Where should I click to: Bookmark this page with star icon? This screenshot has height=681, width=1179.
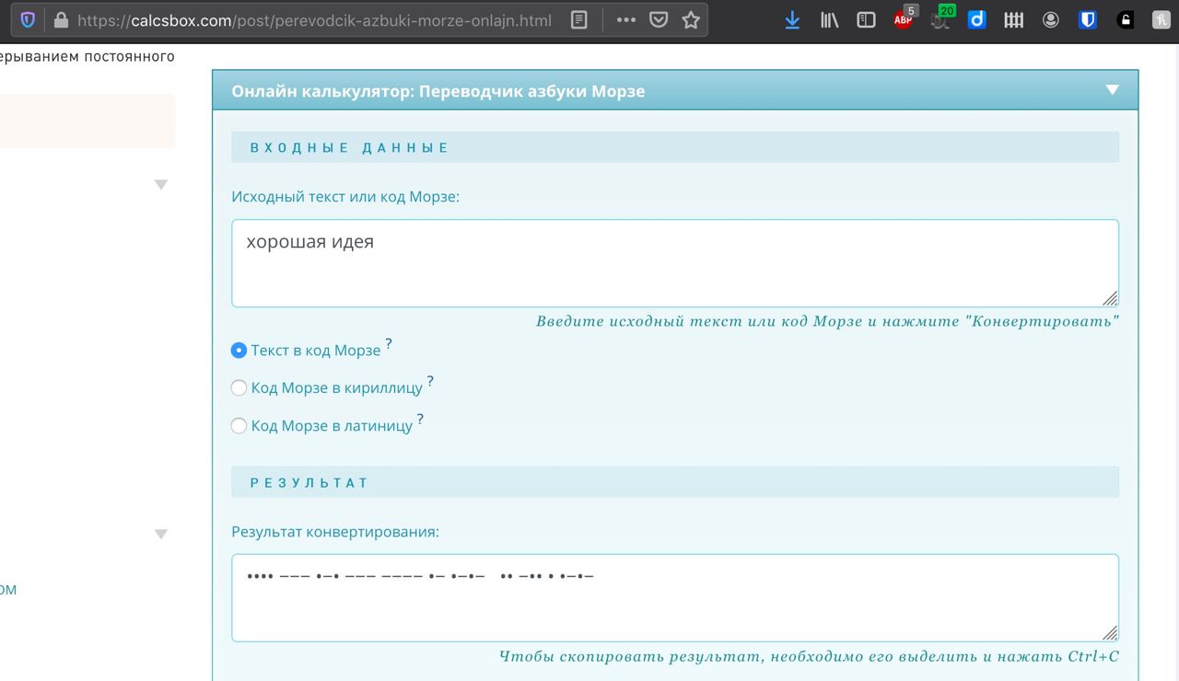691,19
